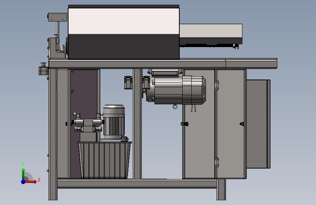
Task: Select the small fitting on the table's left end
Action: point(43,69)
